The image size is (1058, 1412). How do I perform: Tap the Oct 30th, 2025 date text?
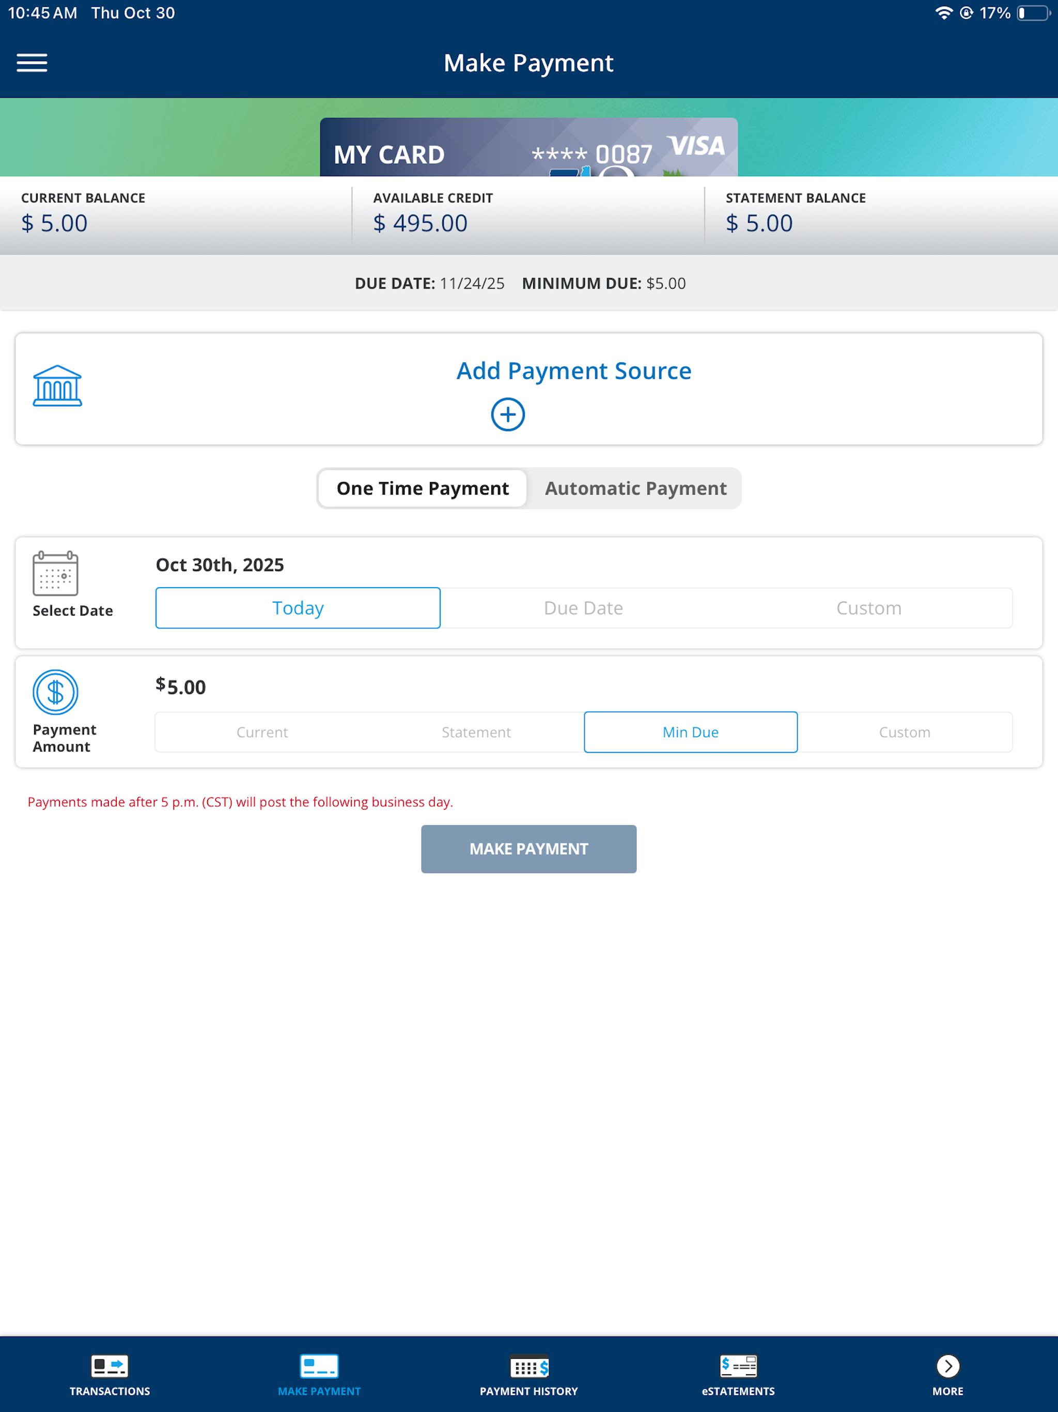[x=220, y=565]
